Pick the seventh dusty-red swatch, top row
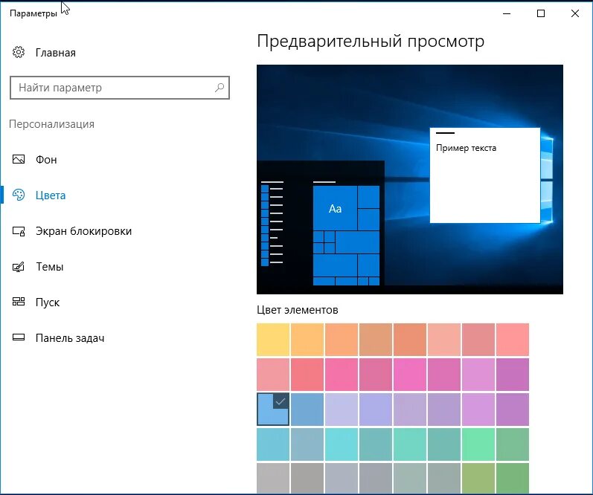Screen dimensions: 593x495 click(x=478, y=340)
